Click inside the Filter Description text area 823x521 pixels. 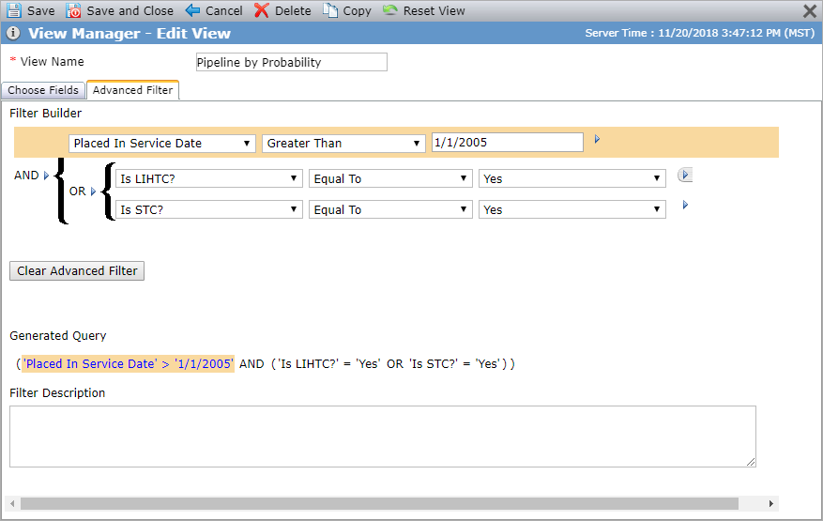point(383,437)
